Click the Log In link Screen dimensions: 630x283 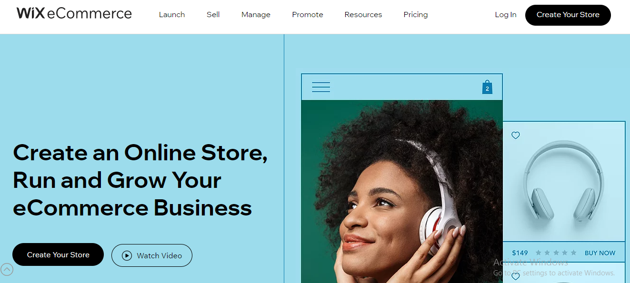point(506,15)
